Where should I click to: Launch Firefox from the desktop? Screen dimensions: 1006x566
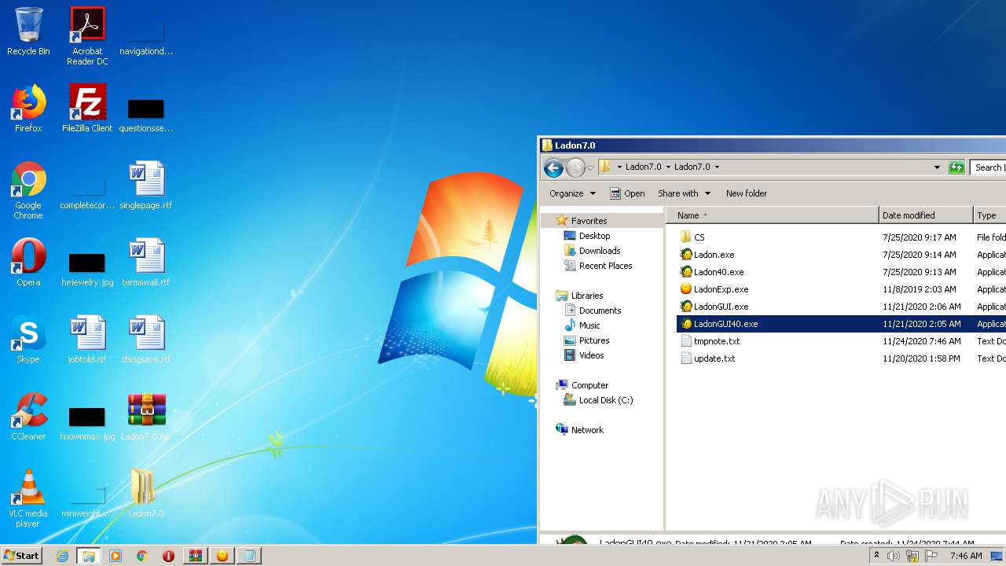28,108
